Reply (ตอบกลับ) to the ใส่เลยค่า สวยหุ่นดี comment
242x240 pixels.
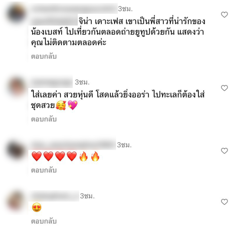[x=44, y=119]
